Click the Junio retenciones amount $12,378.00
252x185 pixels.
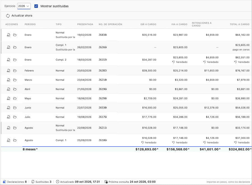pyautogui.click(x=211, y=108)
